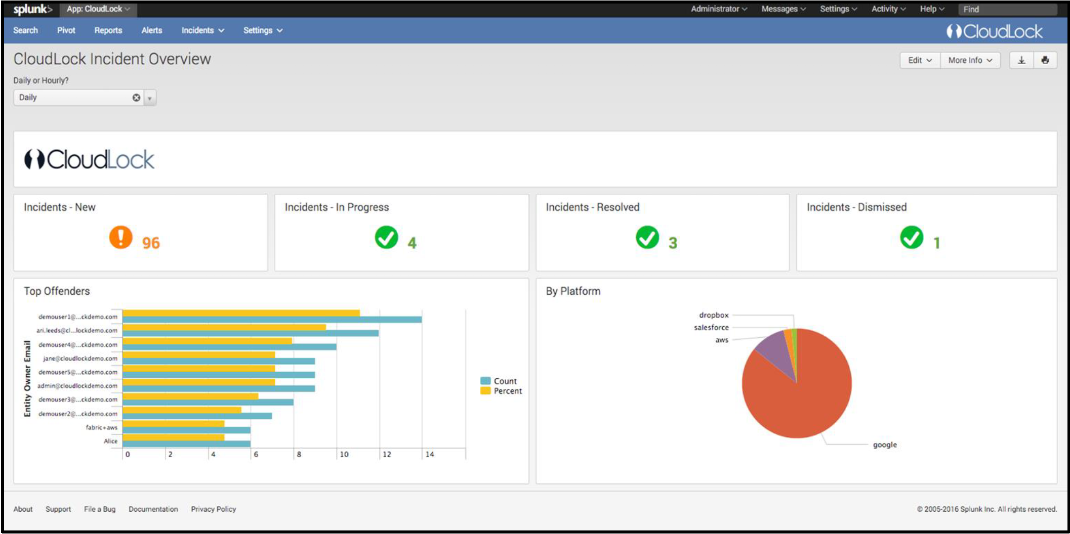Viewport: 1070px width, 534px height.
Task: Open the Daily or Hourly dropdown arrow
Action: (x=150, y=98)
